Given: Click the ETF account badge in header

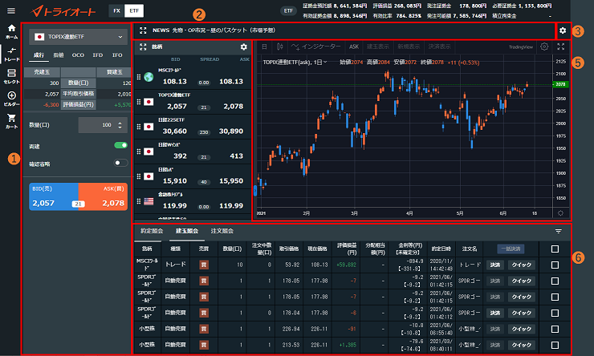Looking at the screenshot, I should pos(289,11).
